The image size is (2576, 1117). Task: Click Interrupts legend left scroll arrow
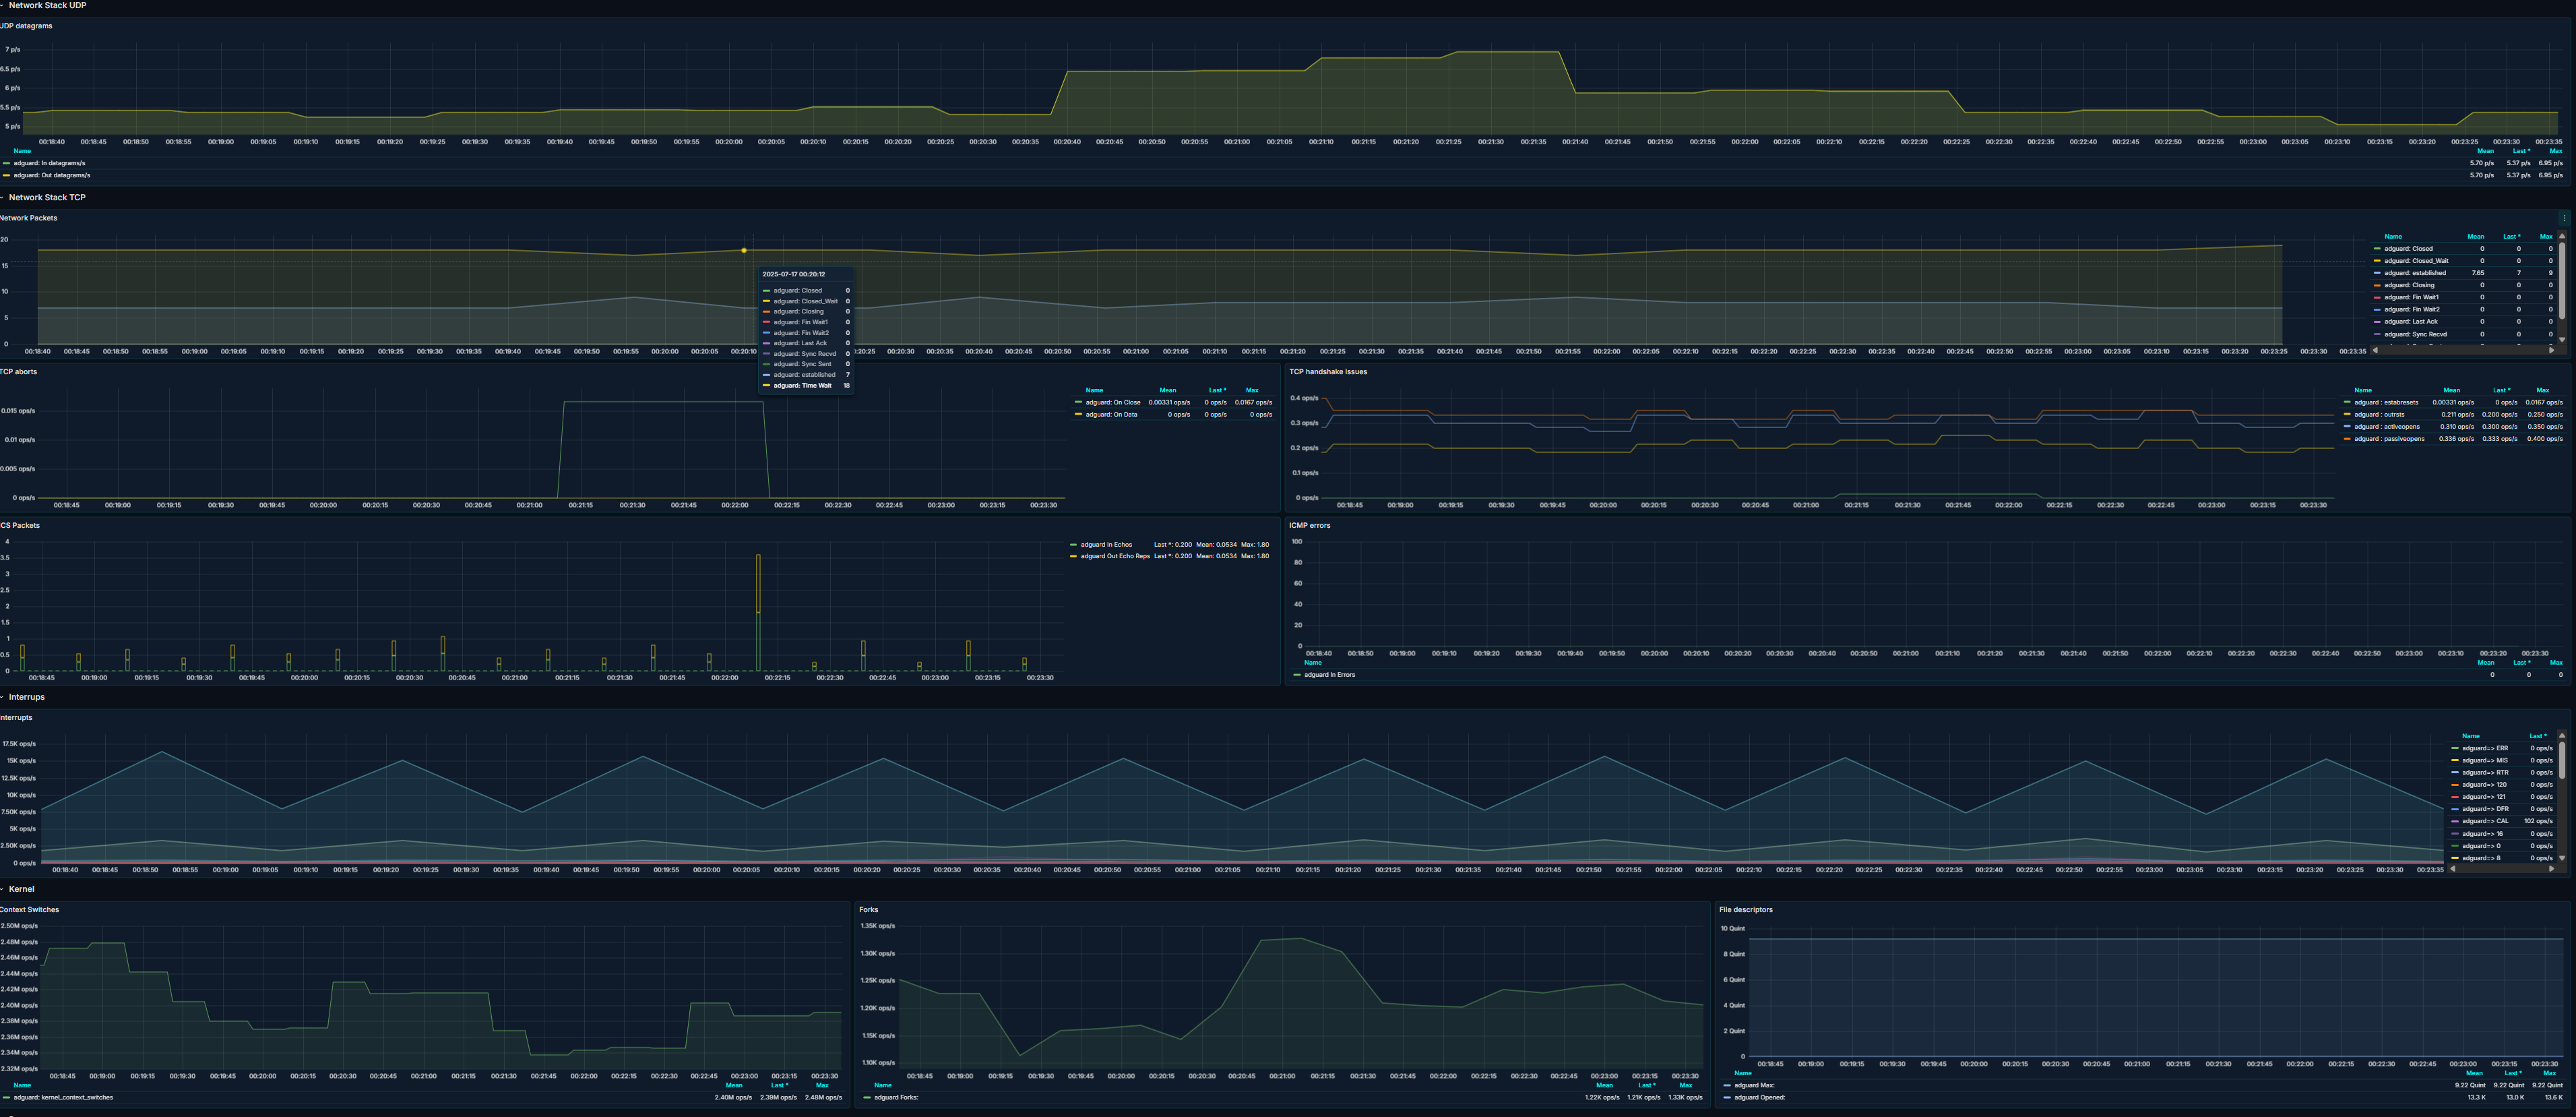[2452, 868]
